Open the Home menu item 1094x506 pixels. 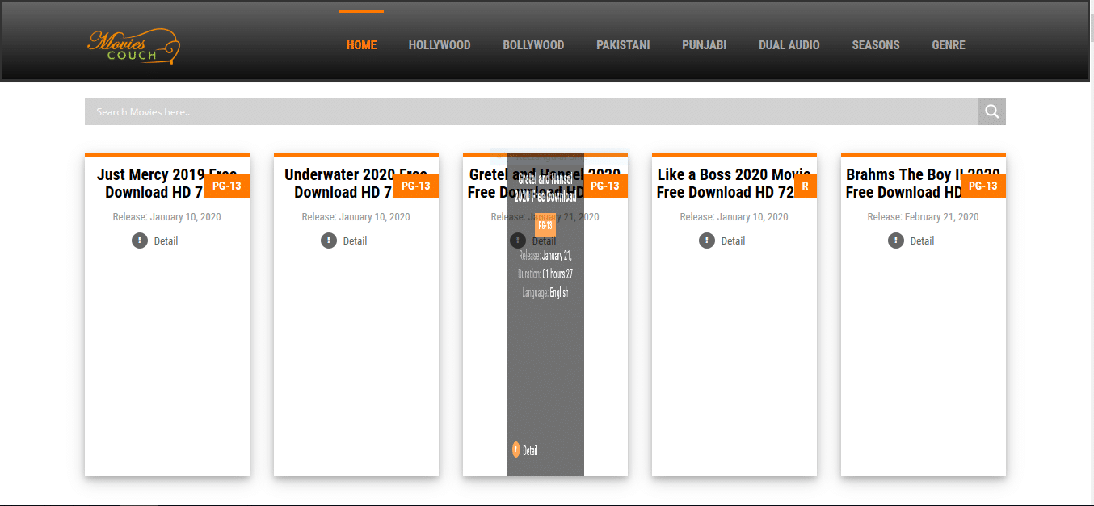click(361, 45)
